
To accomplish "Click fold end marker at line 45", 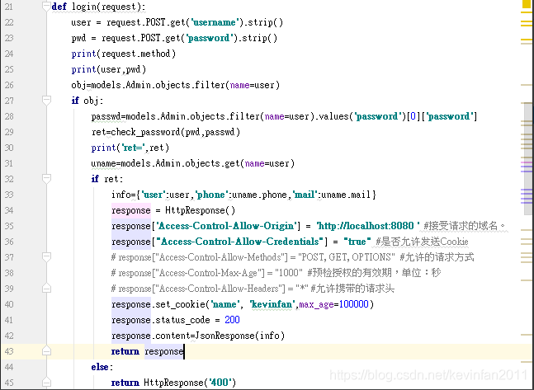I will coord(46,383).
